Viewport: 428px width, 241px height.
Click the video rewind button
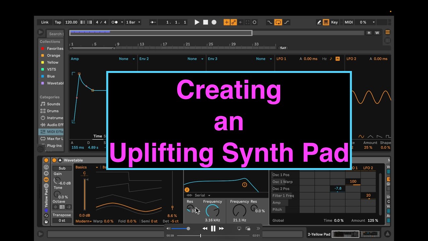coord(205,228)
